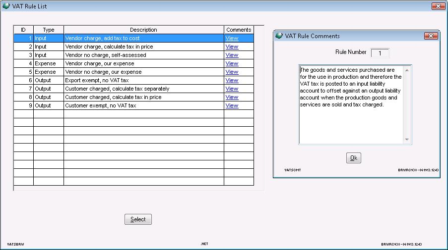Click the comments scrollbar down arrow

[407, 140]
